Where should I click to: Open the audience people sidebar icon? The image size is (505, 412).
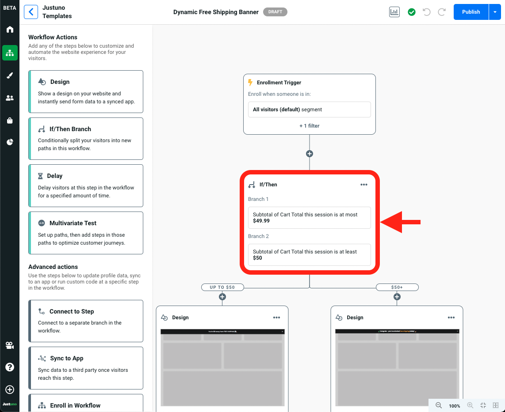pos(10,98)
